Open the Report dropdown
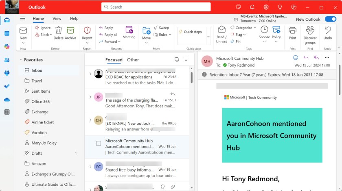The width and height of the screenshot is (342, 191). (x=87, y=43)
